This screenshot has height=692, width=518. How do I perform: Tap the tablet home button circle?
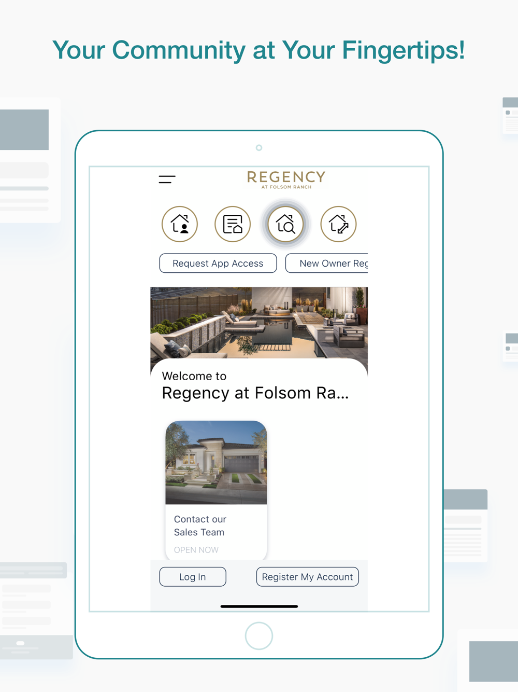259,636
